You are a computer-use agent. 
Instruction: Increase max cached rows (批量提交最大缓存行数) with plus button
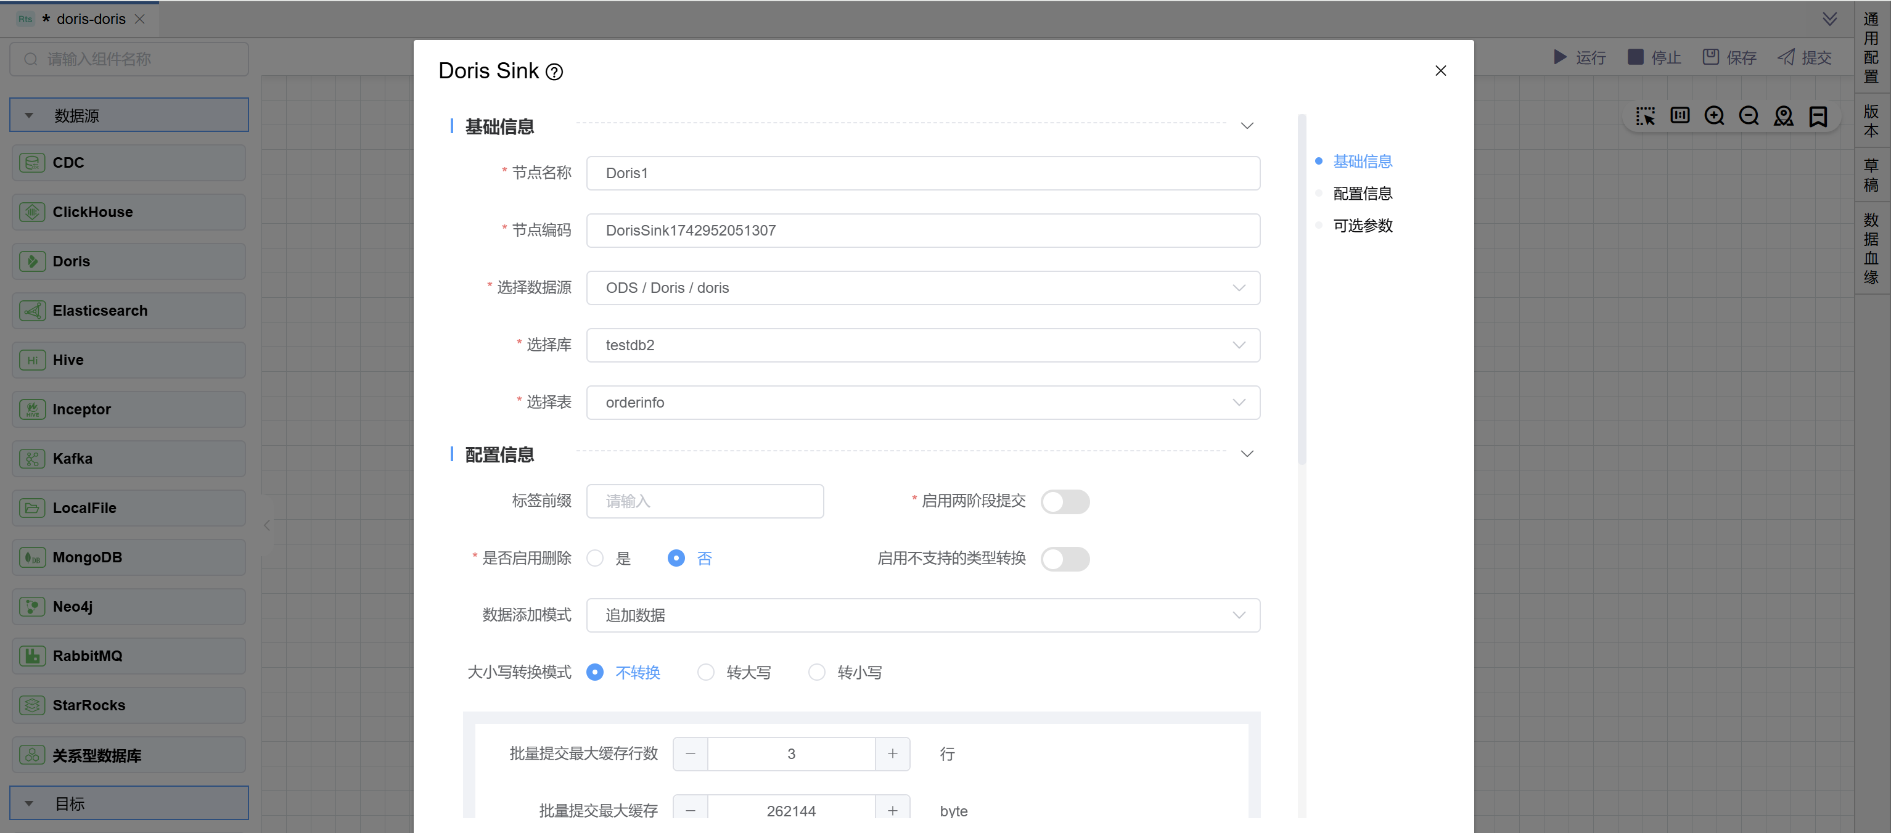892,753
